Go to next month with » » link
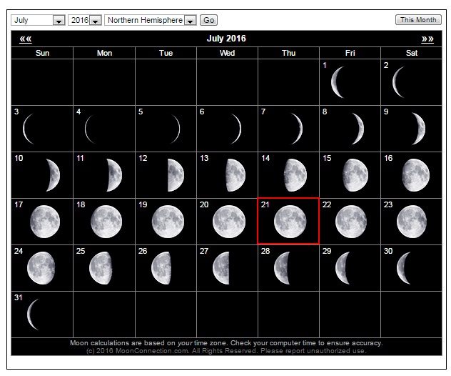The width and height of the screenshot is (451, 376). tap(427, 39)
